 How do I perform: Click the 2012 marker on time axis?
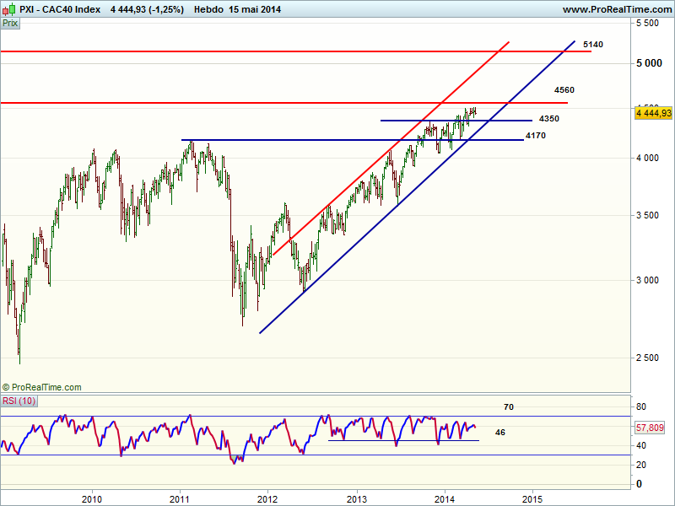(x=267, y=498)
